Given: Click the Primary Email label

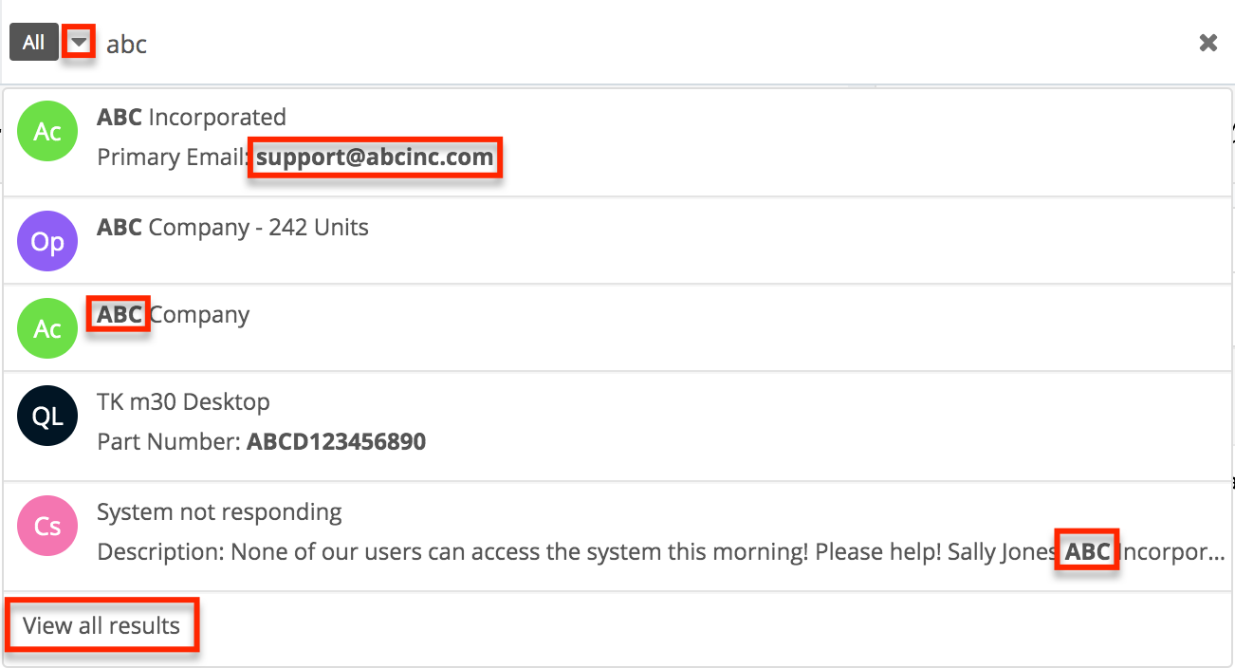Looking at the screenshot, I should point(173,158).
